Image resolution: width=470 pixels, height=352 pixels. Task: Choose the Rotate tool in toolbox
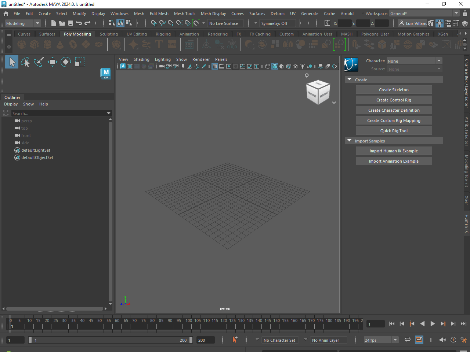pyautogui.click(x=66, y=62)
